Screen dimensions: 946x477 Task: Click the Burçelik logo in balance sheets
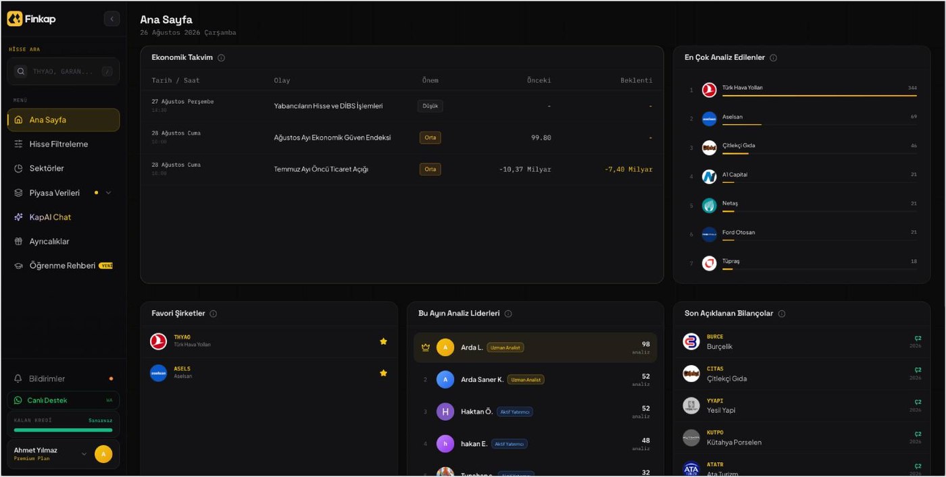pyautogui.click(x=691, y=341)
